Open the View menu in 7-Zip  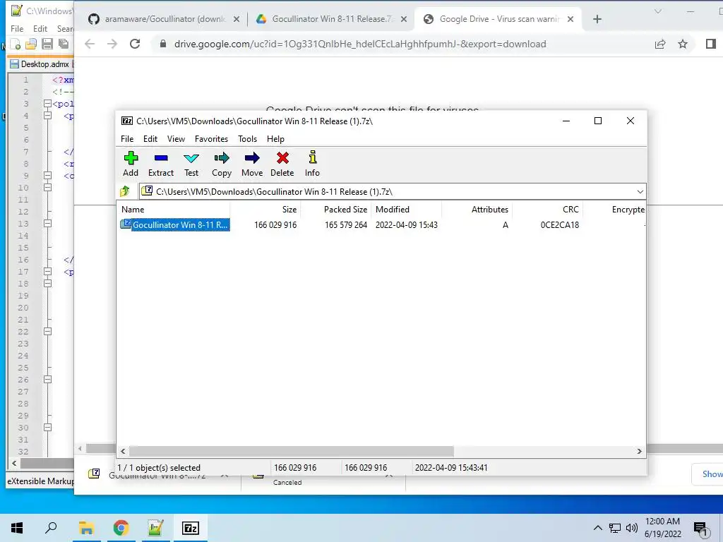[176, 139]
